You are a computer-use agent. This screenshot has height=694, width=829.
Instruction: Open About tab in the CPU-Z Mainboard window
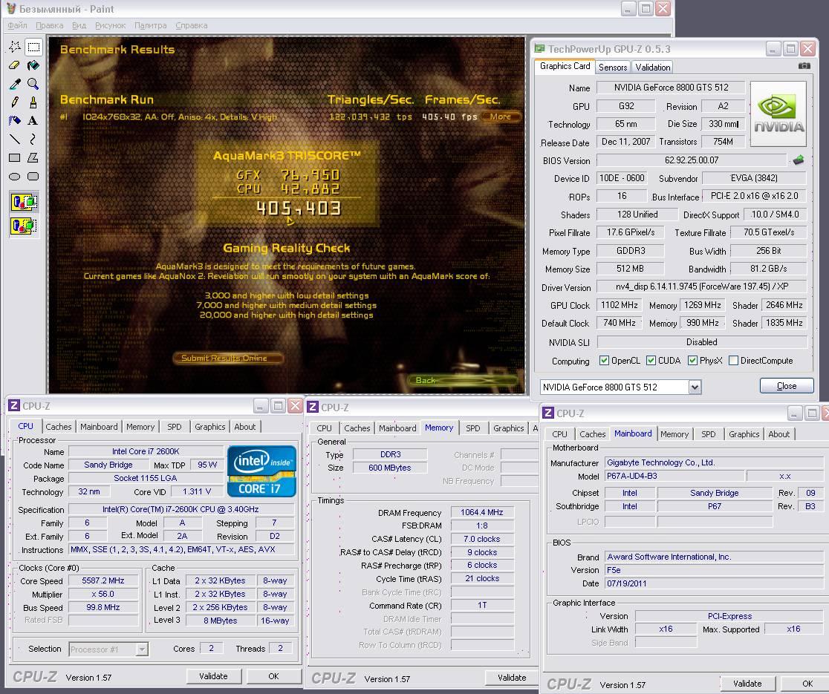(x=778, y=434)
